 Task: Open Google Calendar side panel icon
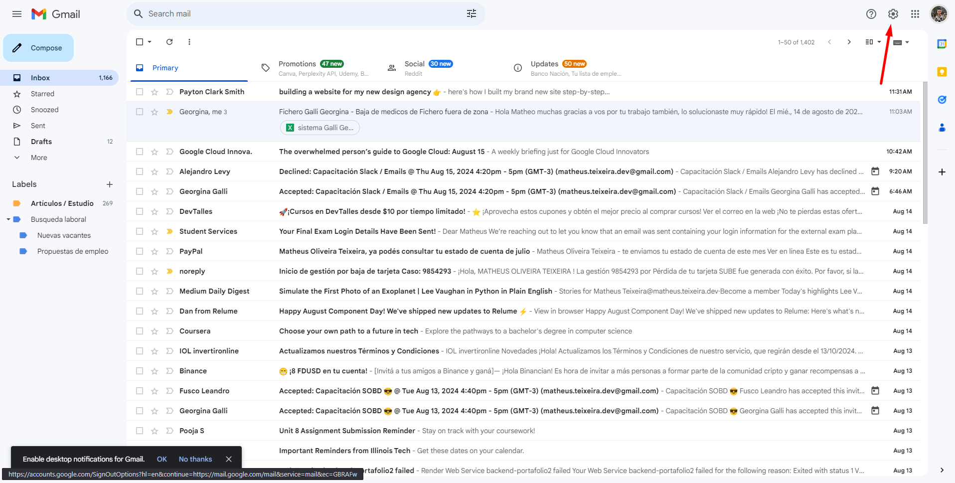point(942,44)
